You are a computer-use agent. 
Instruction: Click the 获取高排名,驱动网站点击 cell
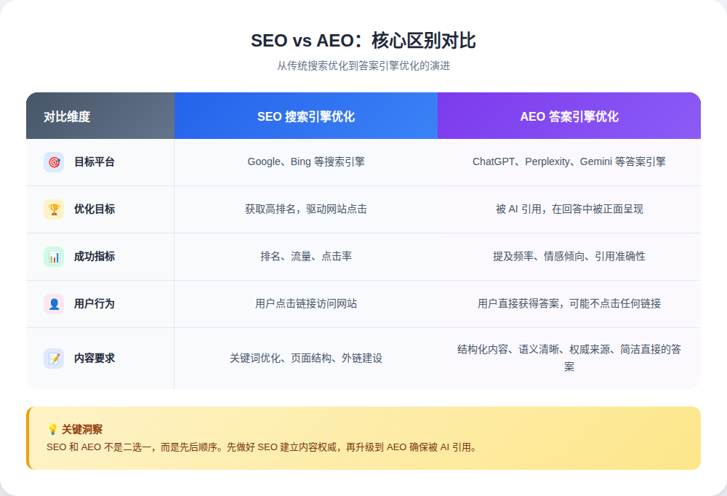[306, 209]
